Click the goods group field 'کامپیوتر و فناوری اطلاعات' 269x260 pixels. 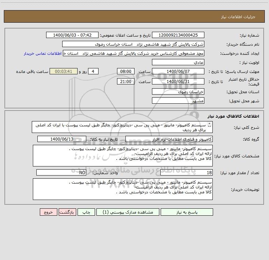[x=169, y=139]
